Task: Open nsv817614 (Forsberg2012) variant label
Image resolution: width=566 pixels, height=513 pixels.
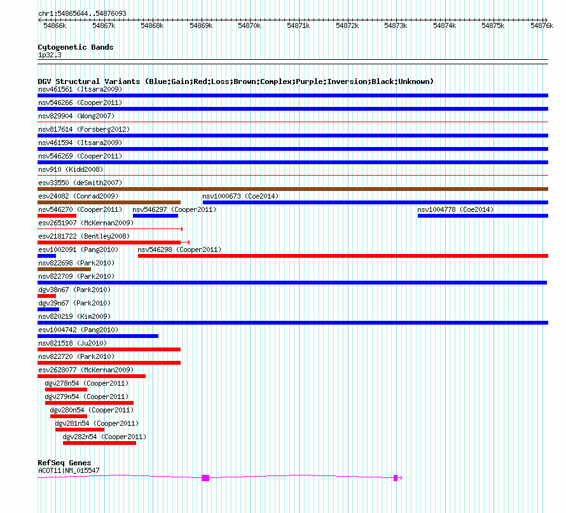Action: click(x=84, y=129)
